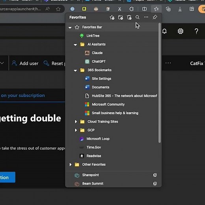The width and height of the screenshot is (205, 205).
Task: Open the Search favorites magnifier icon
Action: click(138, 17)
